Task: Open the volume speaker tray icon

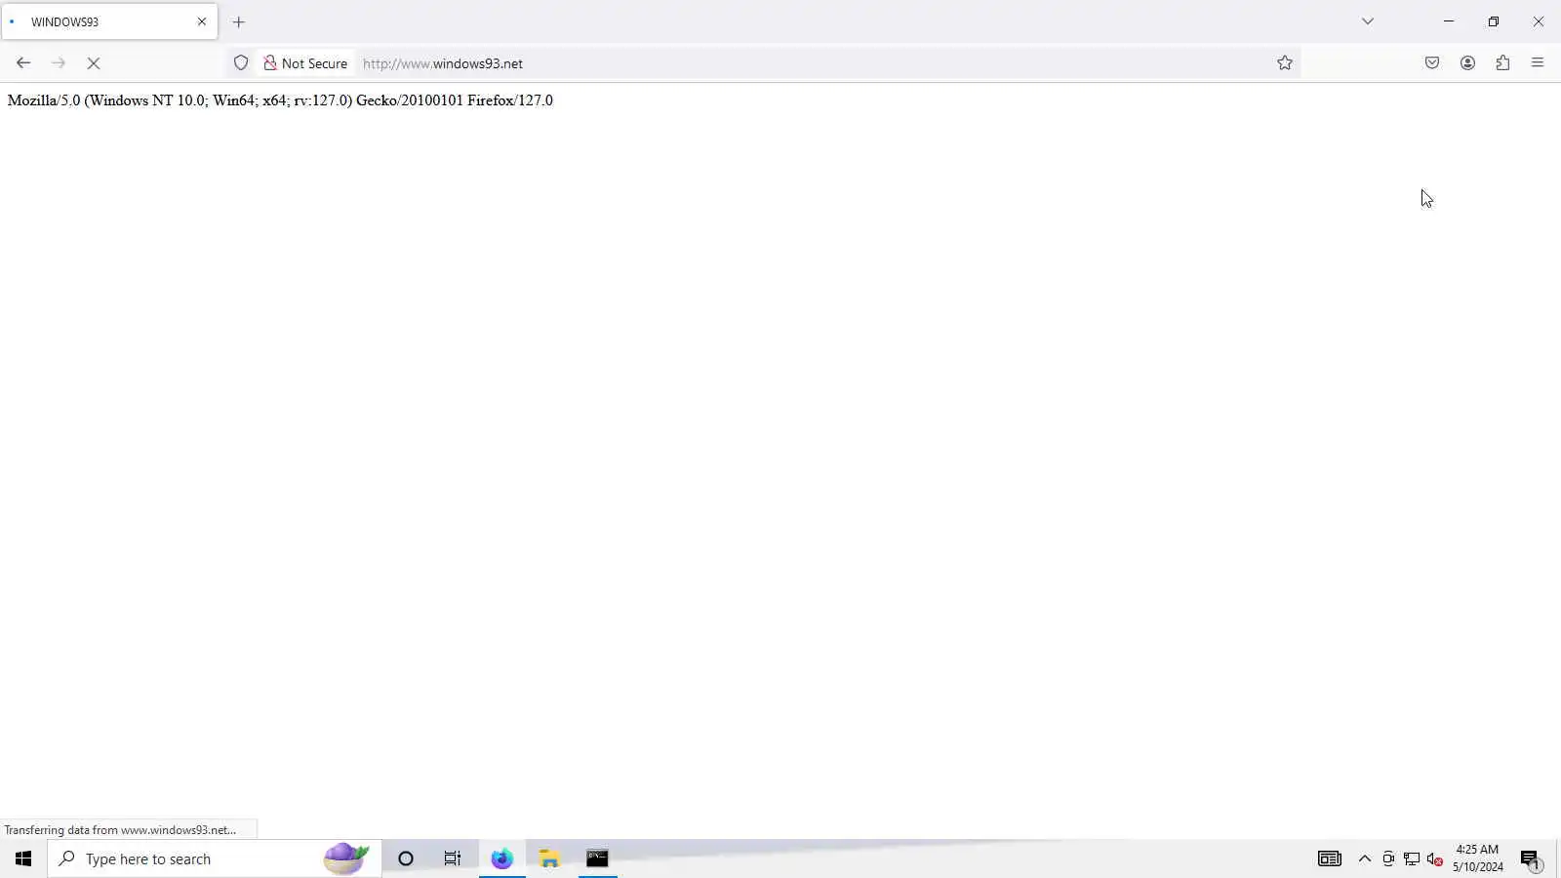Action: tap(1435, 858)
